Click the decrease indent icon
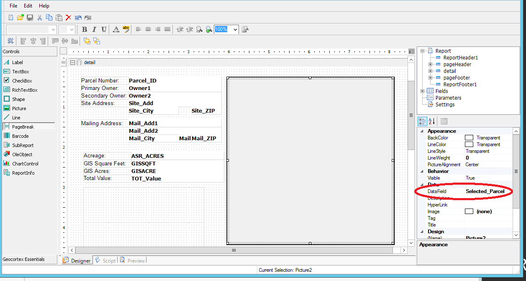The height and width of the screenshot is (281, 526). [x=190, y=29]
